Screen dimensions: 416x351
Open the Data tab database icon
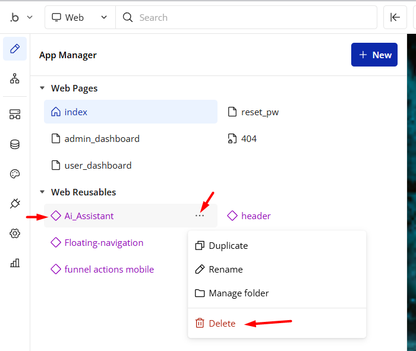pyautogui.click(x=15, y=144)
